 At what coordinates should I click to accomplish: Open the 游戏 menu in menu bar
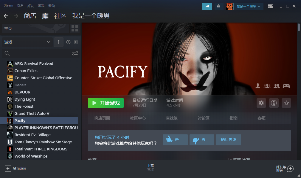41,6
